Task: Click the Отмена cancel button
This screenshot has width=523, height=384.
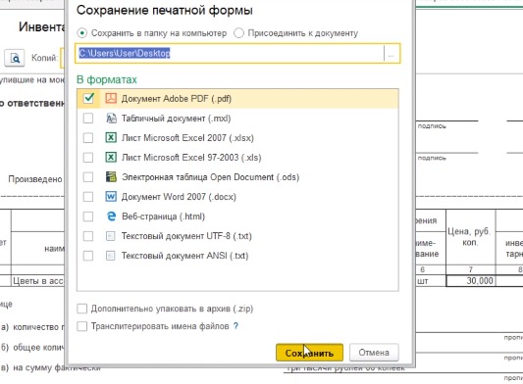Action: pos(374,353)
